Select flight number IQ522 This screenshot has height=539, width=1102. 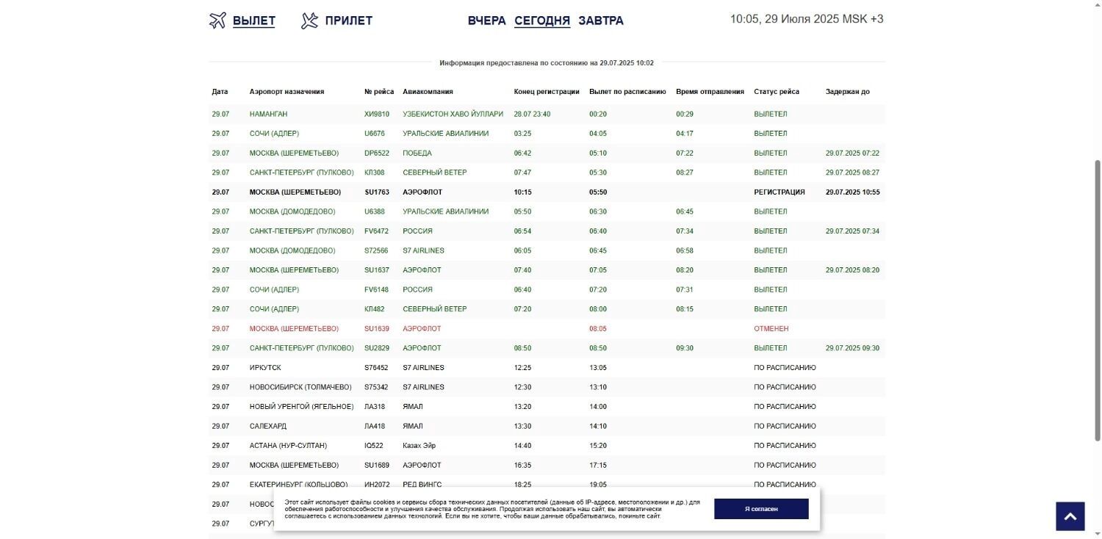tap(375, 446)
